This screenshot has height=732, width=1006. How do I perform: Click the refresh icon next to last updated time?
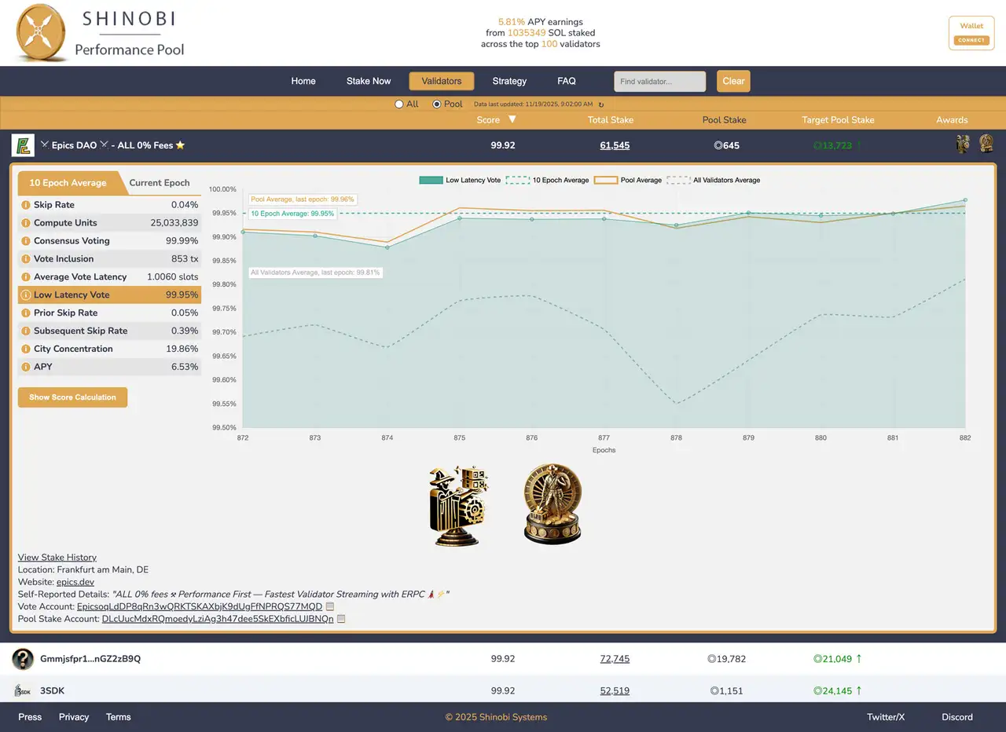coord(601,104)
